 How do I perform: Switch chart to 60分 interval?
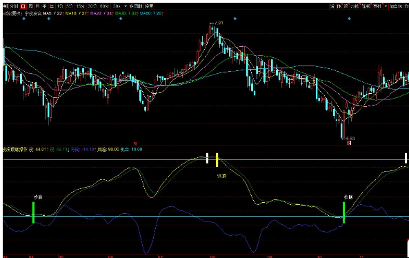(x=104, y=6)
